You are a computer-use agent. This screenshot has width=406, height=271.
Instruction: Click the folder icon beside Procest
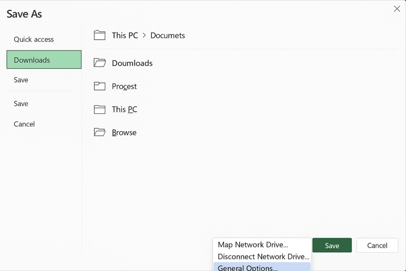(x=100, y=86)
